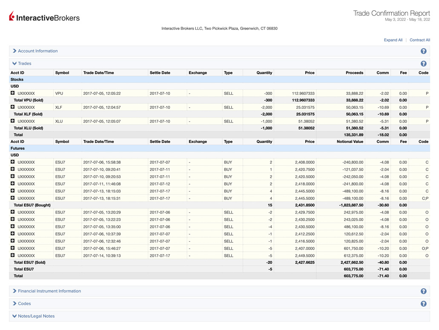This screenshot has height=330, width=439.
Task: Open help for the Codes section
Action: click(423, 304)
